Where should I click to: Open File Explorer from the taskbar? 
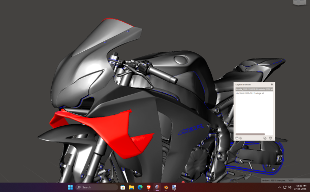[x=131, y=187]
